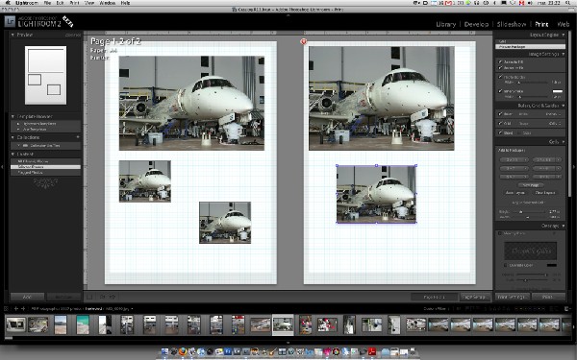Toggle the Photo Border checkbox

click(500, 77)
